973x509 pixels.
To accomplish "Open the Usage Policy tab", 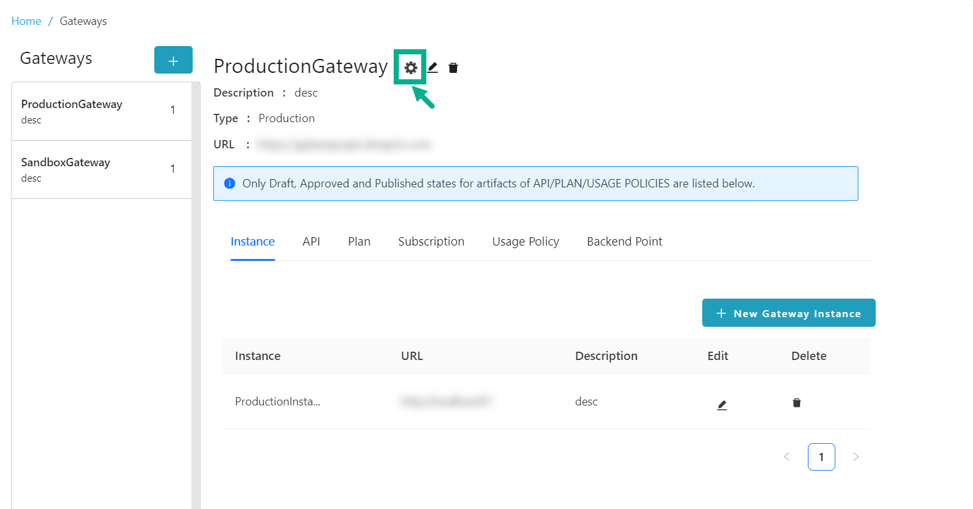I will pos(526,242).
